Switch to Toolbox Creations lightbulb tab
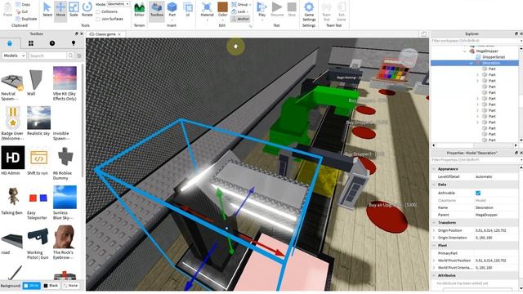This screenshot has width=523, height=294. [74, 43]
